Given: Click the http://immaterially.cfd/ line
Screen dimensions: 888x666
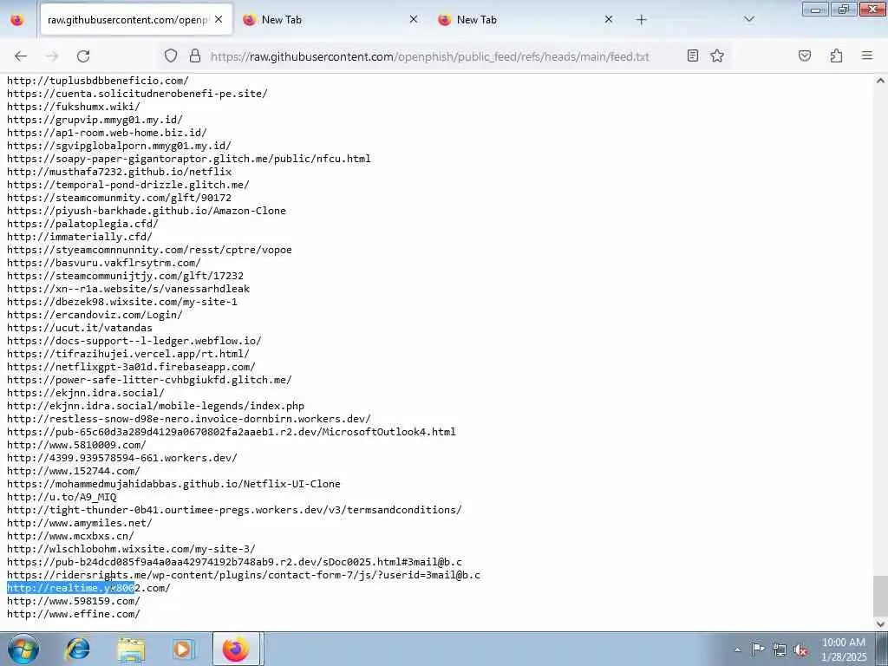Looking at the screenshot, I should [x=79, y=237].
